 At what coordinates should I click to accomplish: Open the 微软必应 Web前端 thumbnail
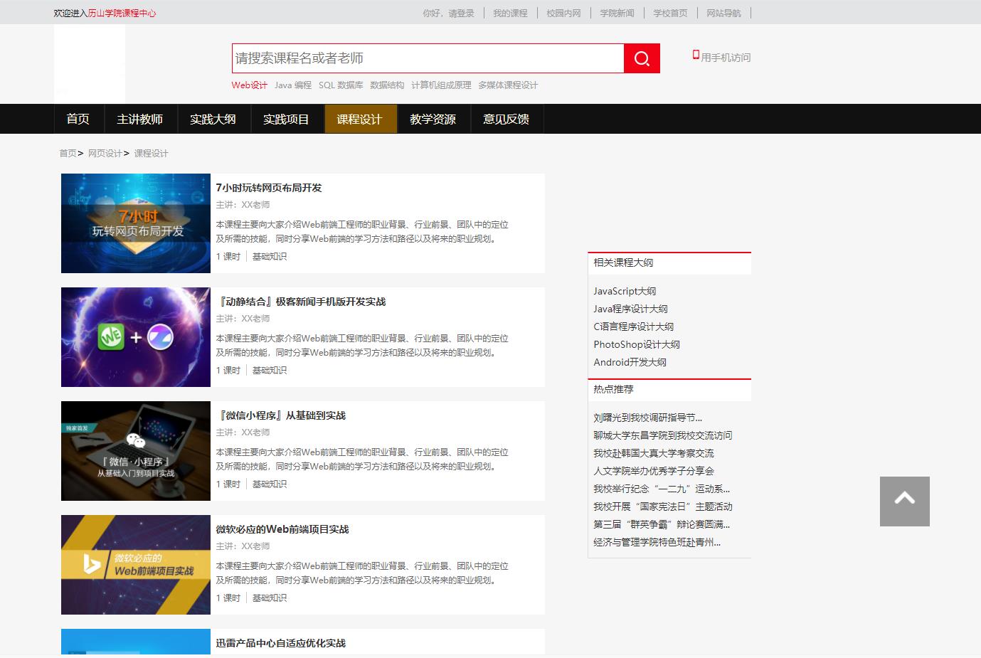click(136, 565)
